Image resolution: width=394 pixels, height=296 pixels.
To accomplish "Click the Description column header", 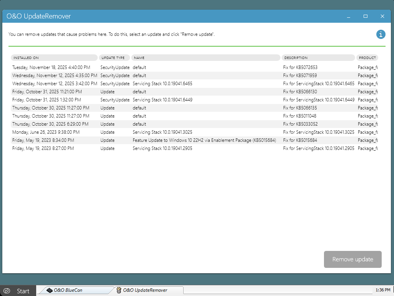I will pos(318,58).
